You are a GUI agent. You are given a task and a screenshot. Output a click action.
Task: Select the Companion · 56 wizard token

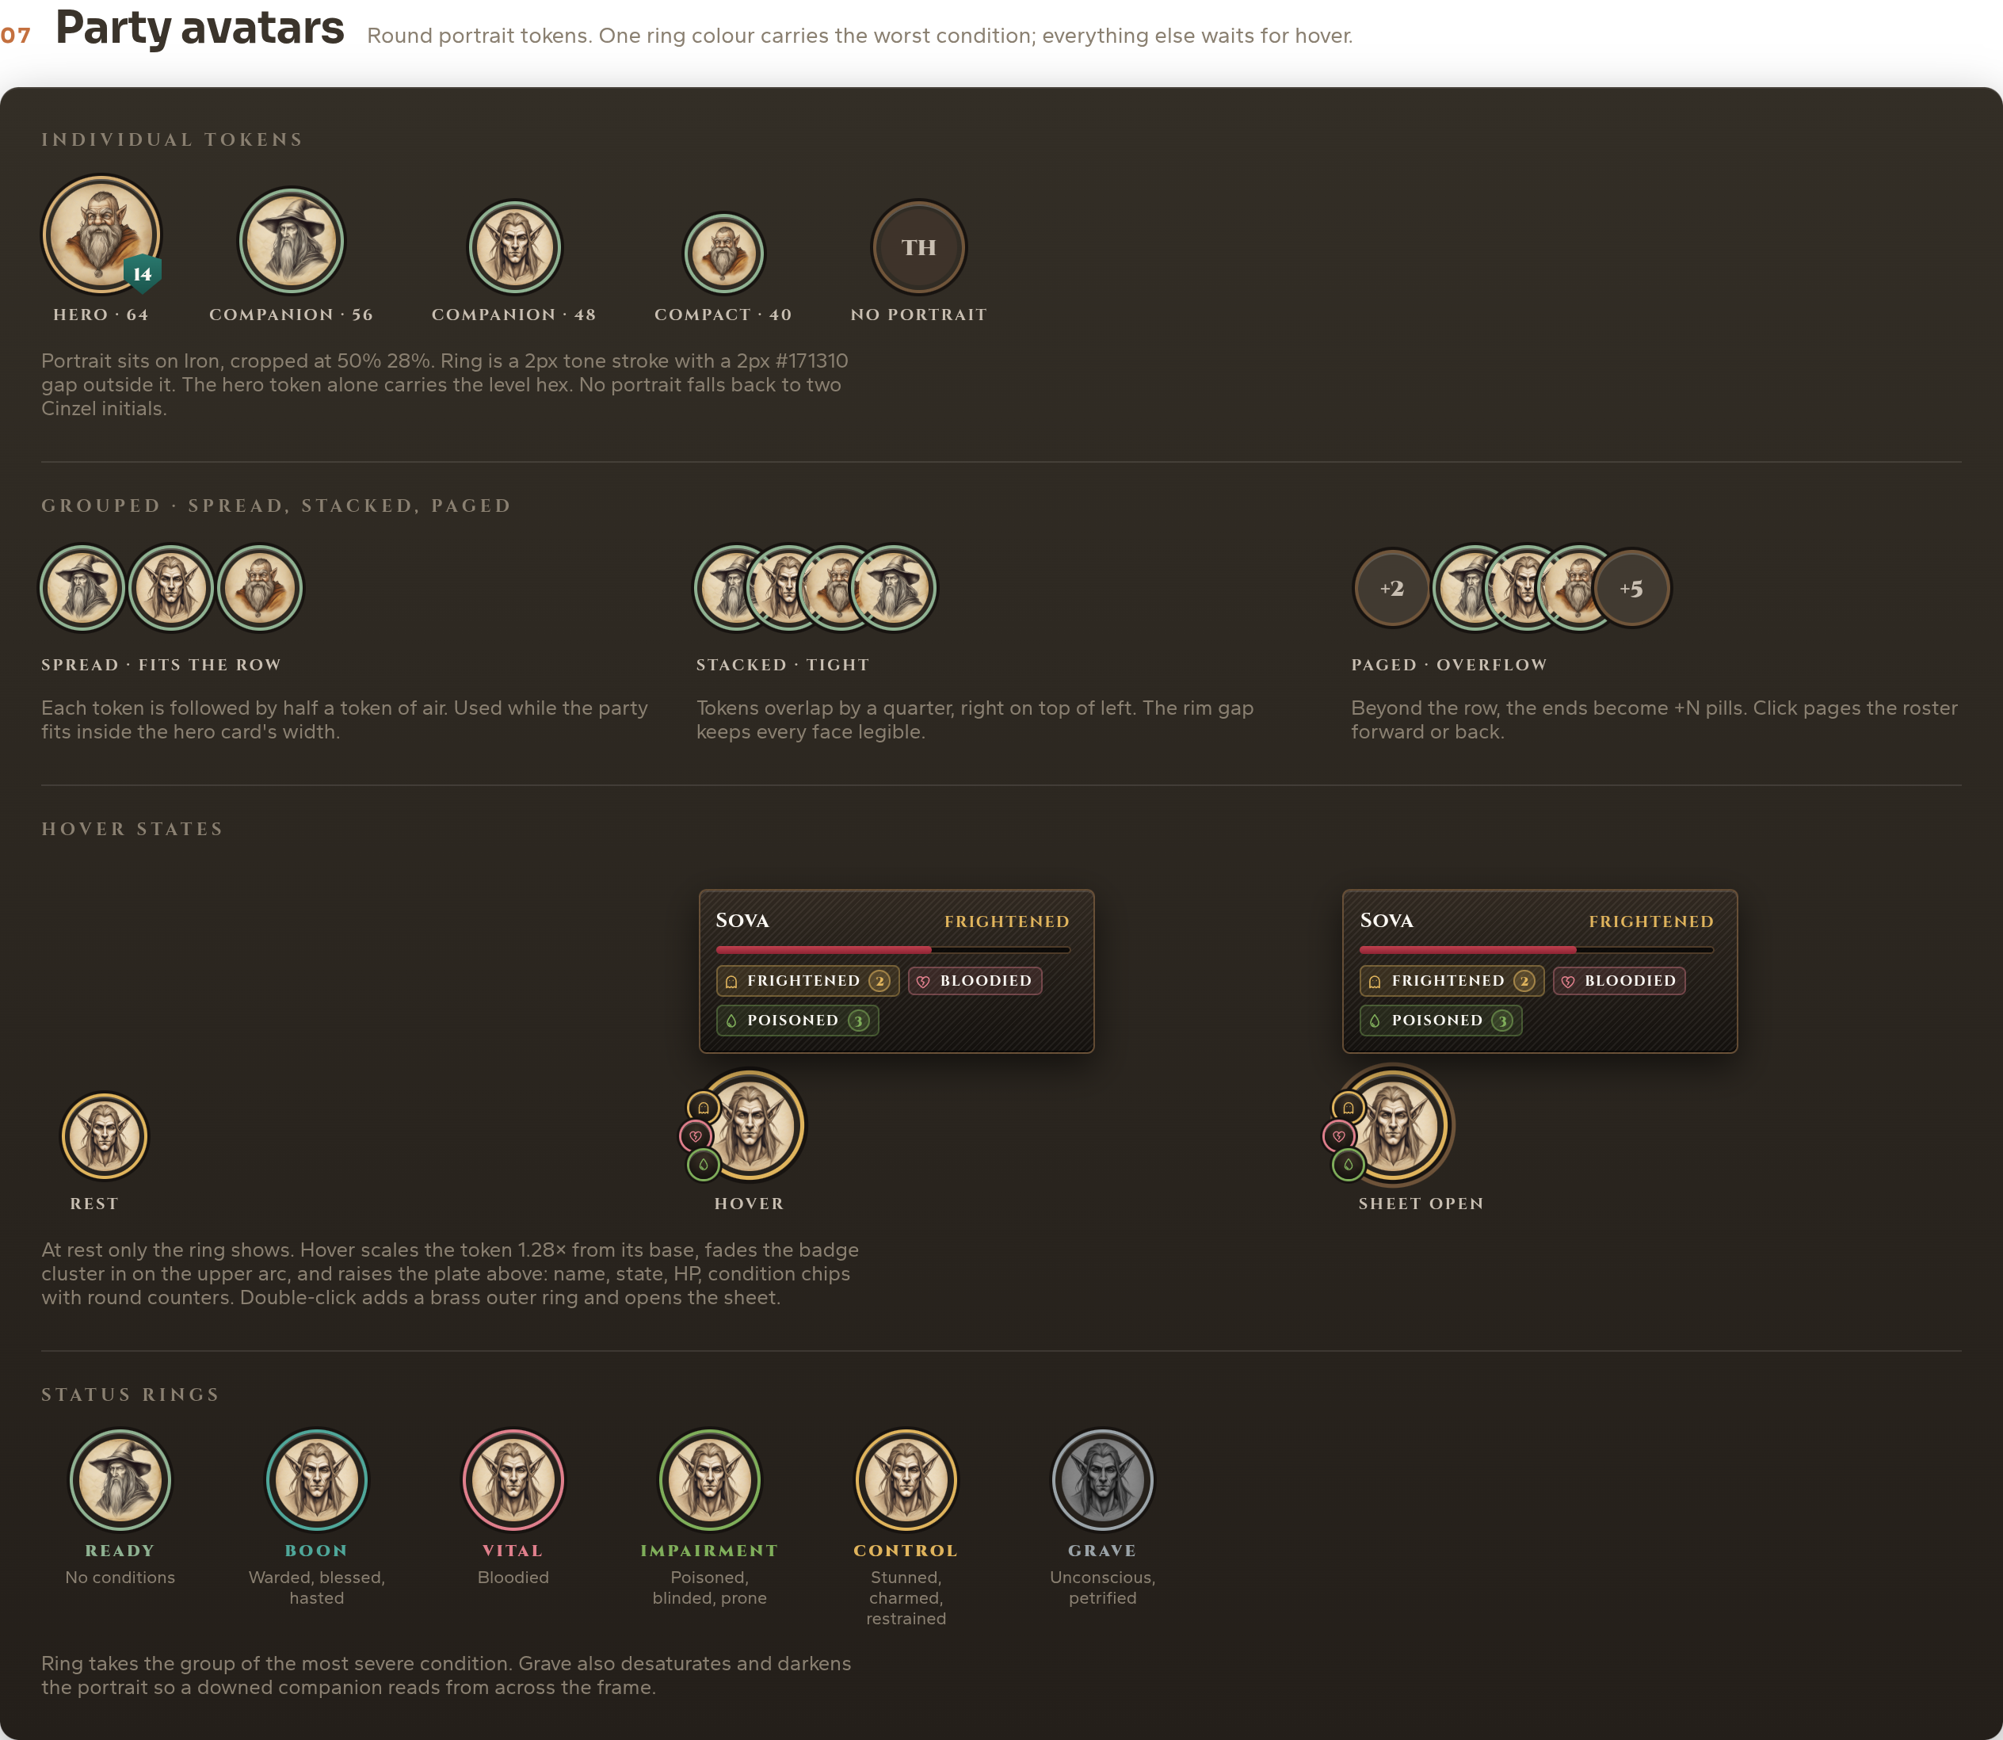[x=292, y=241]
